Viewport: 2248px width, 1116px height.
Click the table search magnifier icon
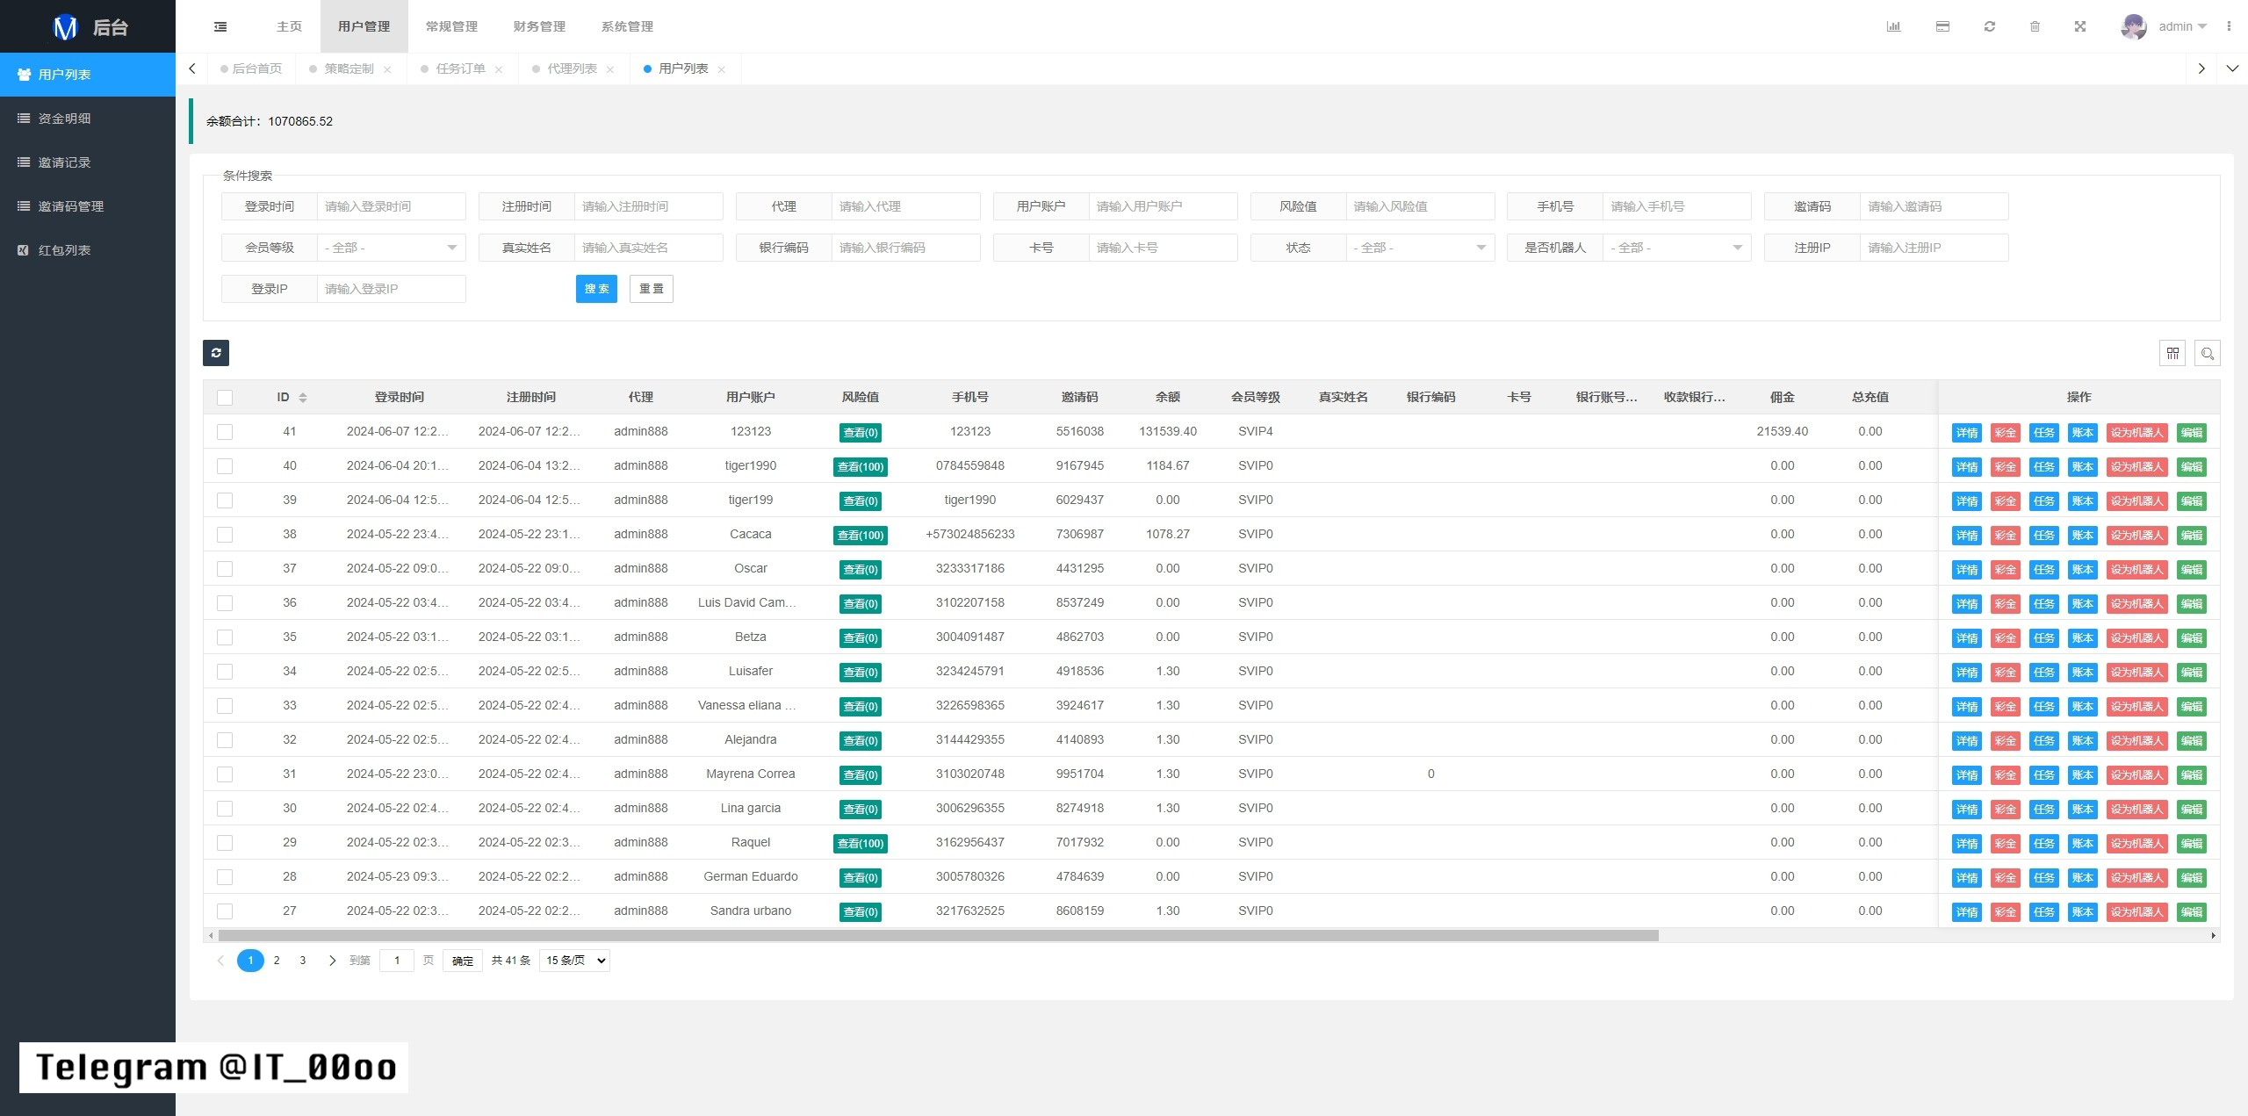click(x=2208, y=353)
